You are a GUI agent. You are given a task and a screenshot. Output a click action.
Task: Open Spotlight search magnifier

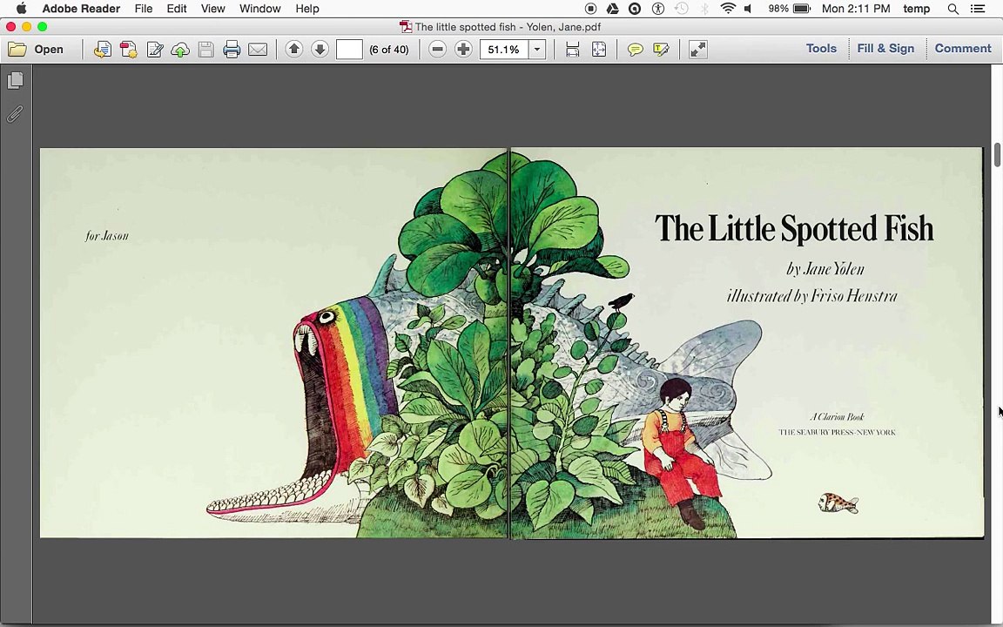click(953, 9)
